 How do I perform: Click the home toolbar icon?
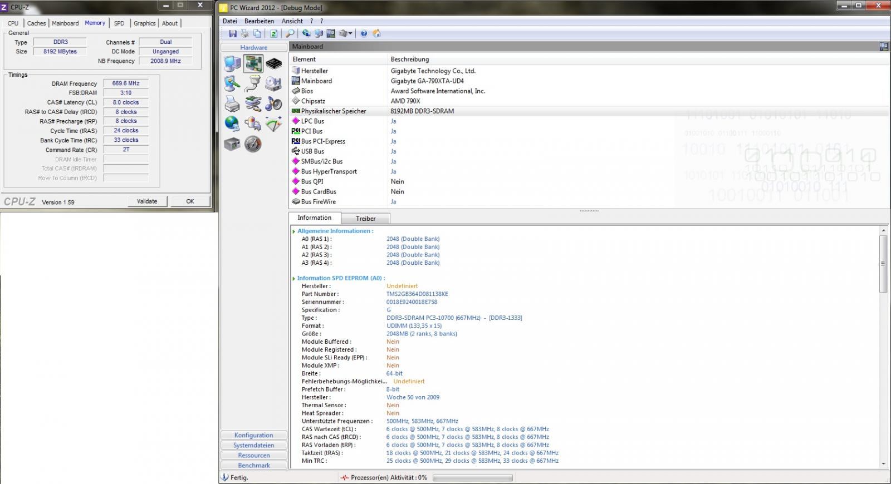click(x=376, y=33)
